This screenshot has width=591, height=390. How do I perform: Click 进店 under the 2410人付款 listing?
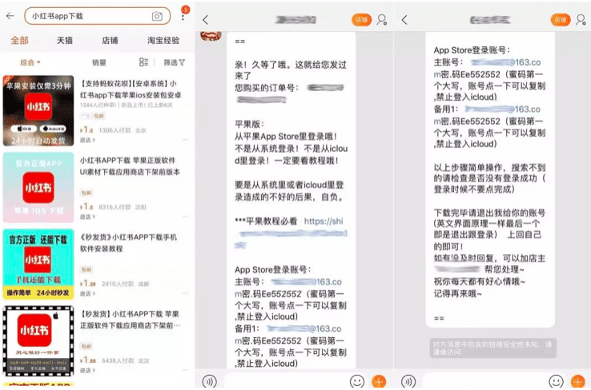pos(87,293)
